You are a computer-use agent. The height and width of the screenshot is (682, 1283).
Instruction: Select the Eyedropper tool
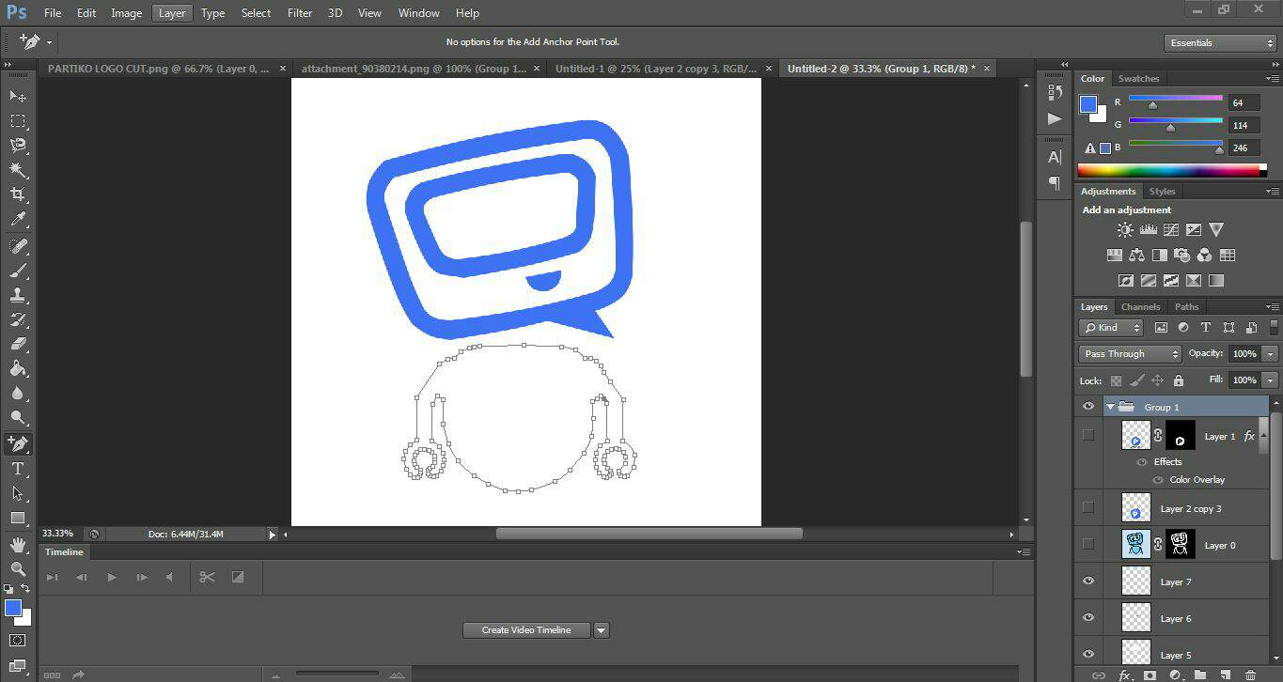click(18, 220)
